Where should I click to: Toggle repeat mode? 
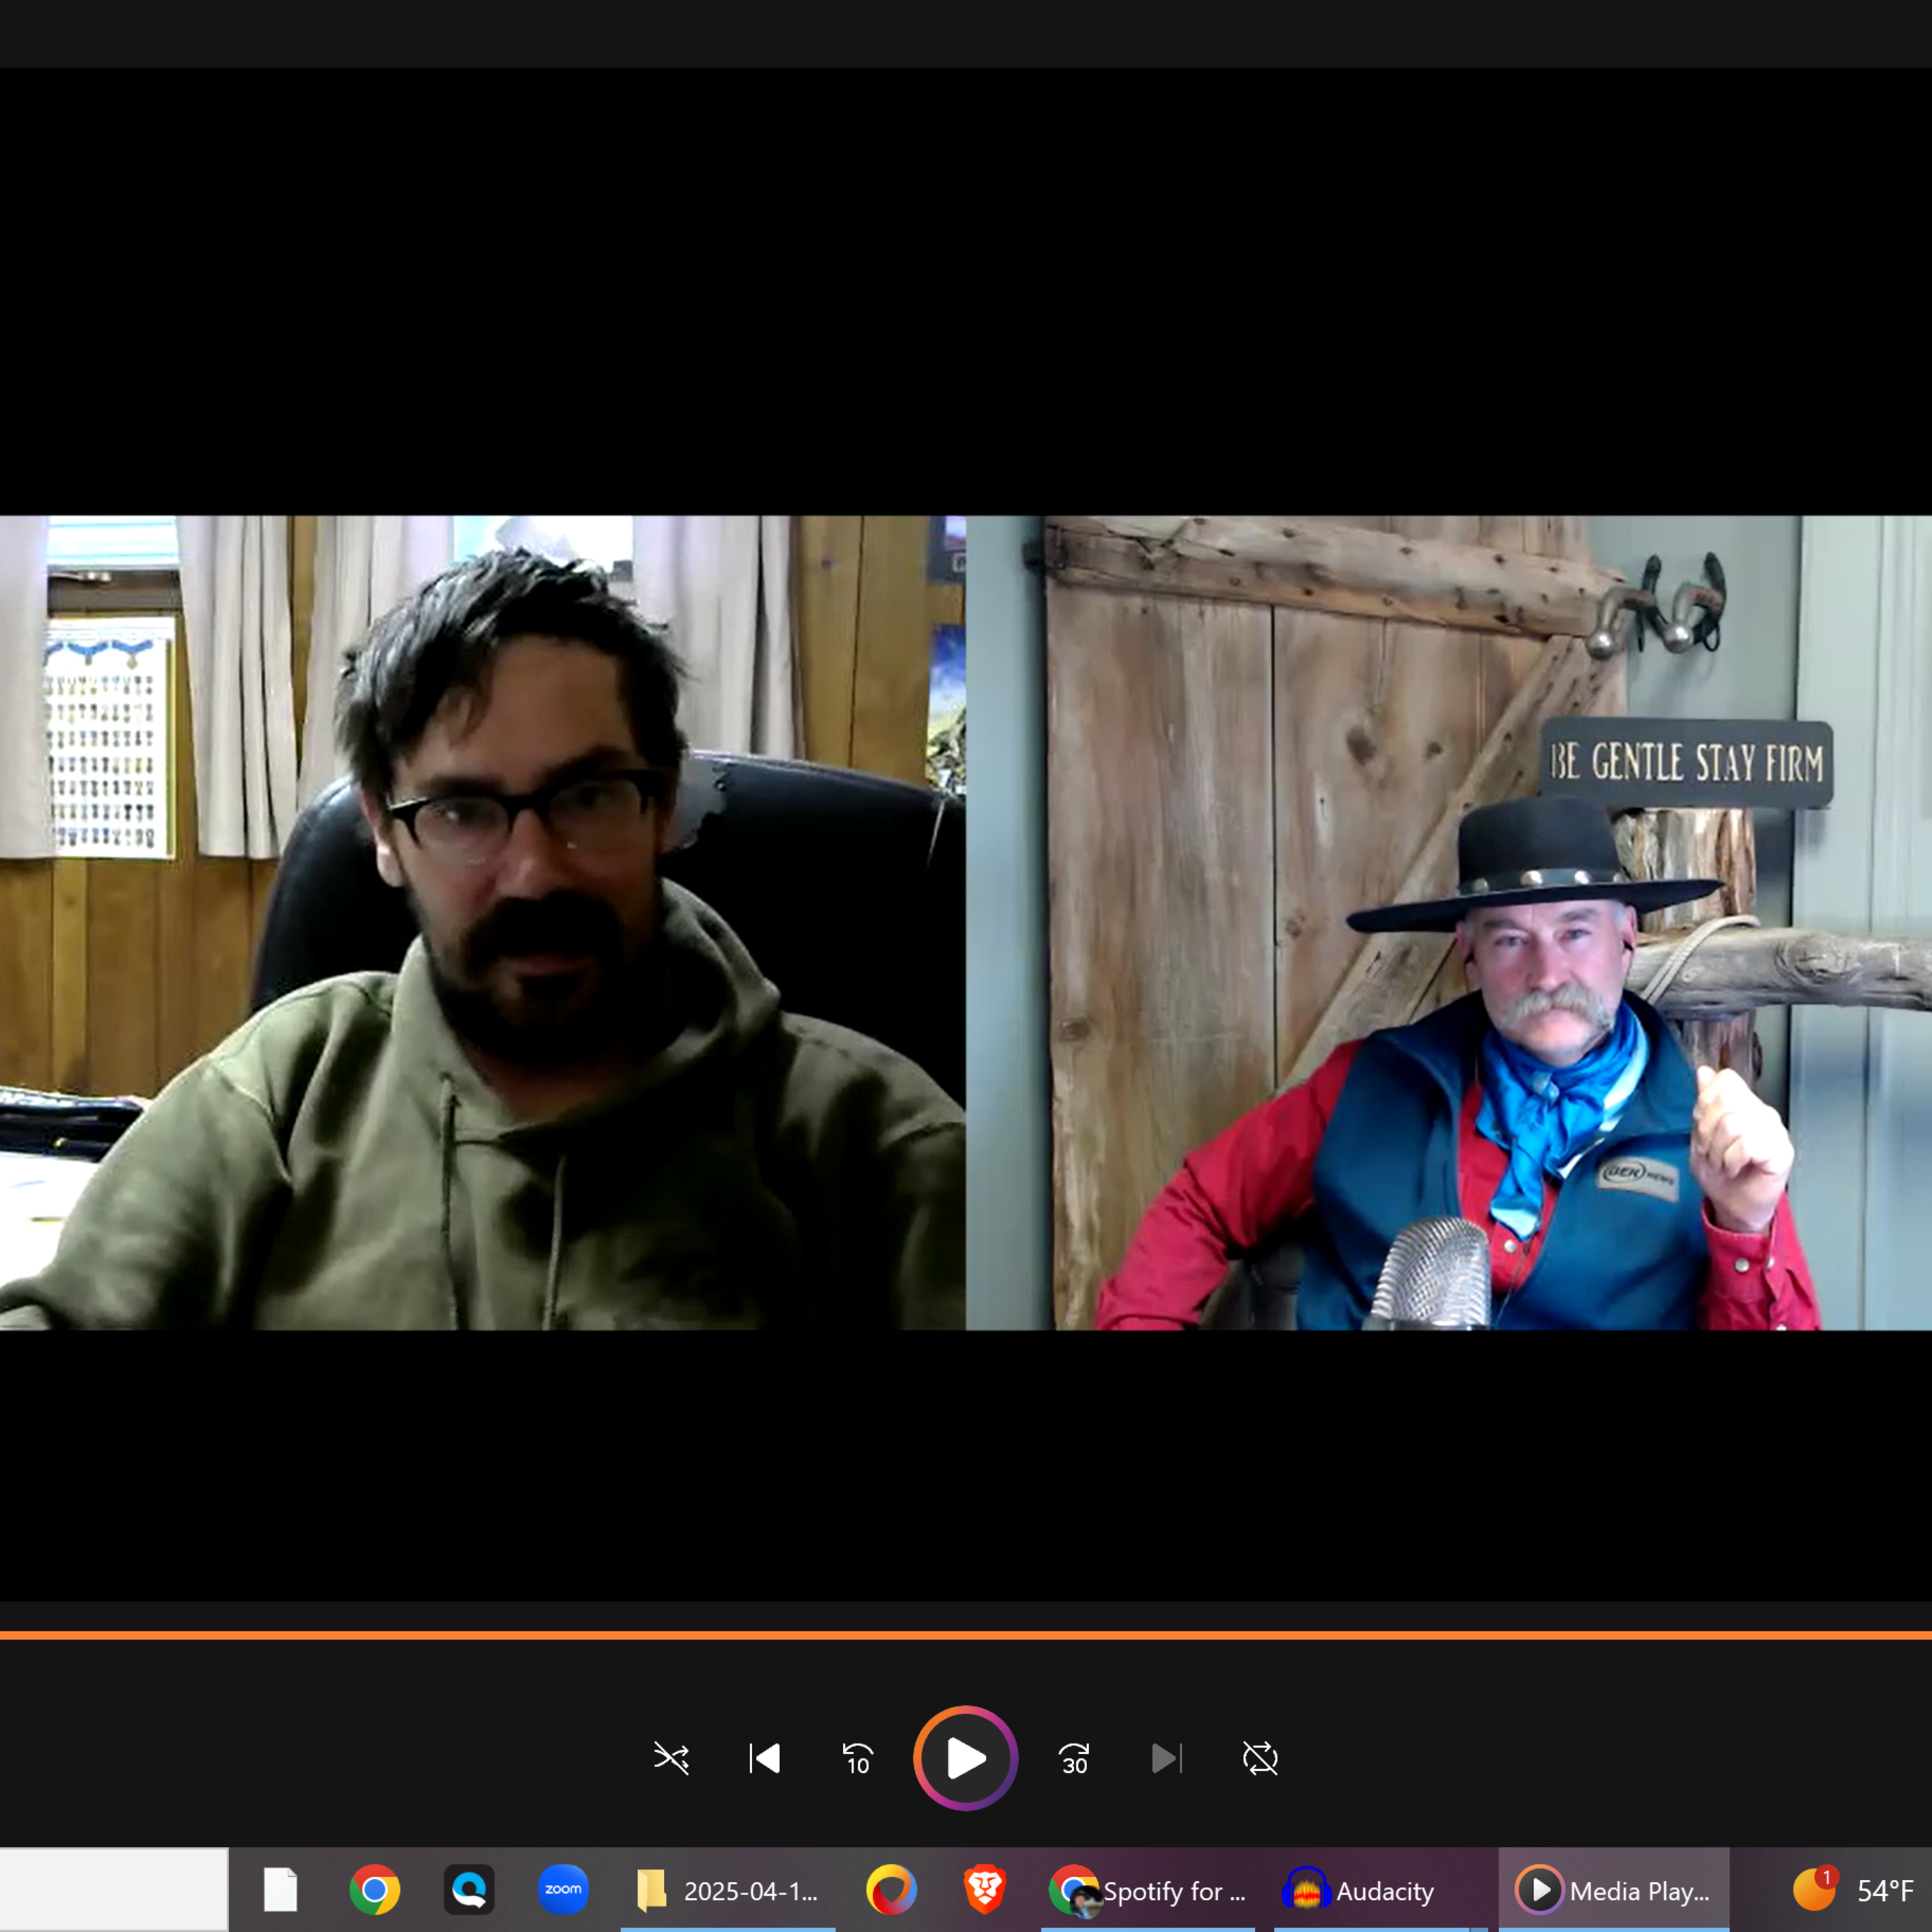tap(1260, 1758)
